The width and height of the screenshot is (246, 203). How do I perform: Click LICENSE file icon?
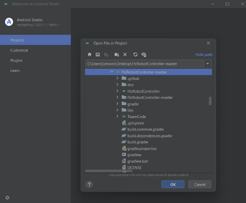pos(124,167)
